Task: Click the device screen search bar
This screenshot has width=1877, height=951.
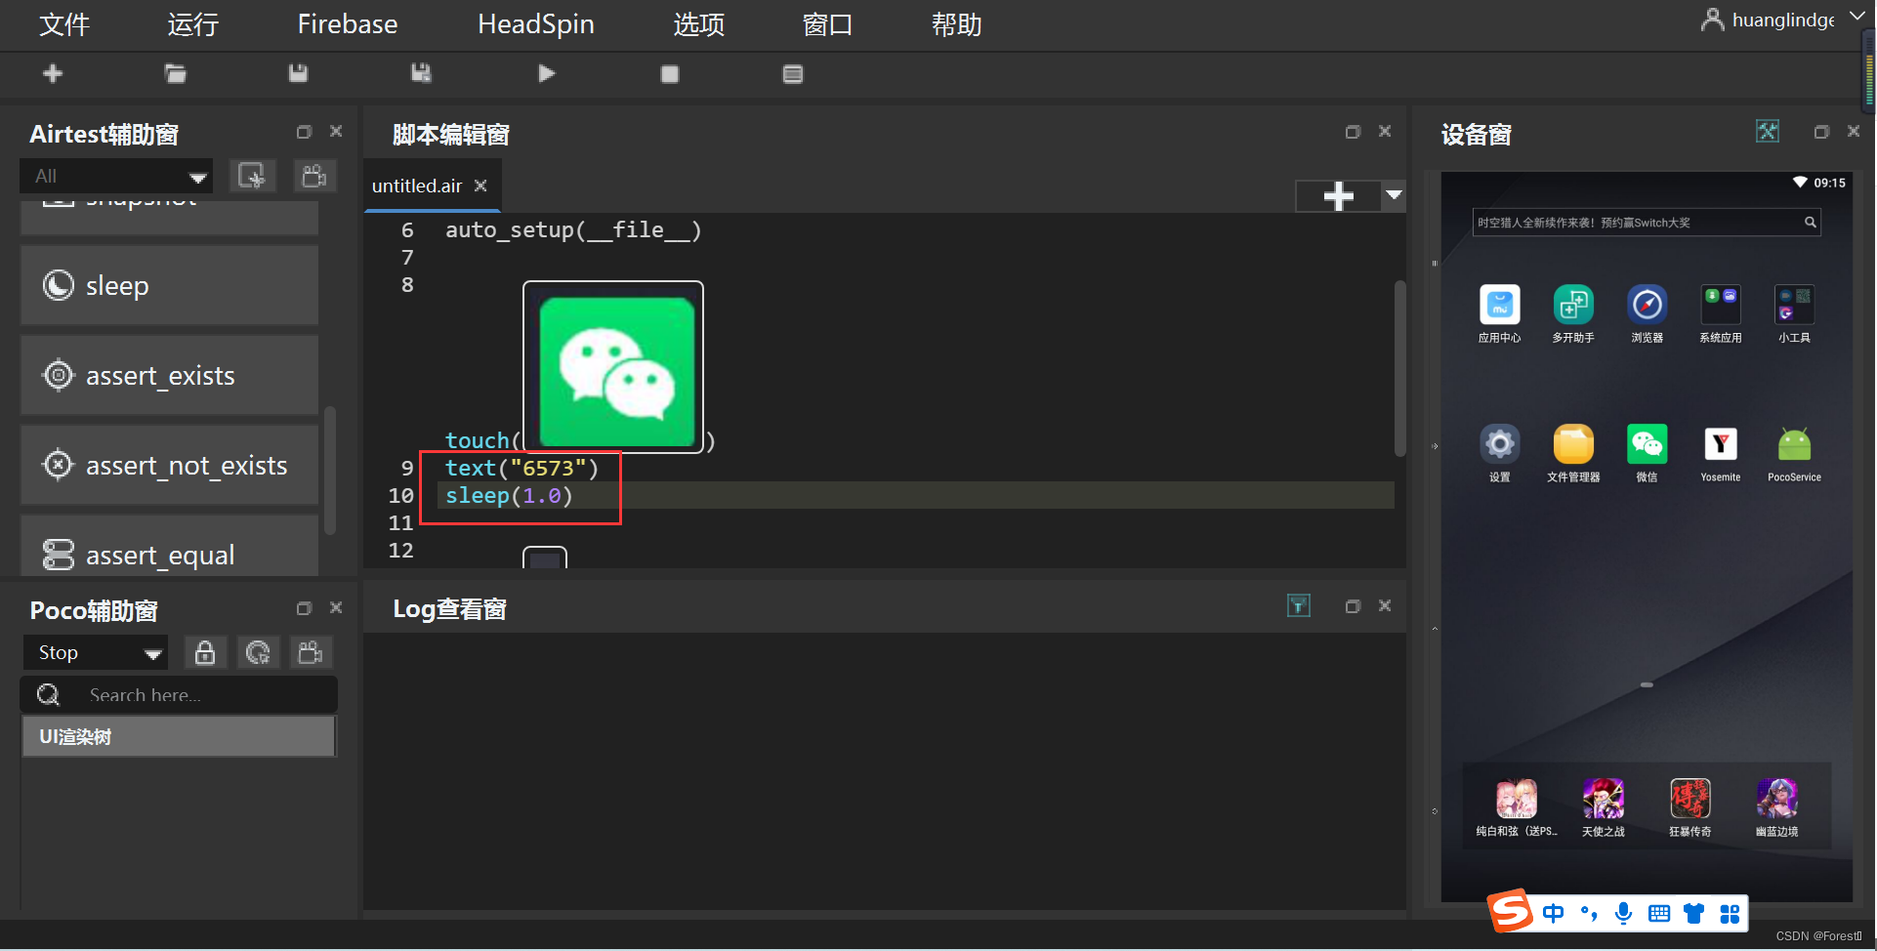Action: [1647, 223]
